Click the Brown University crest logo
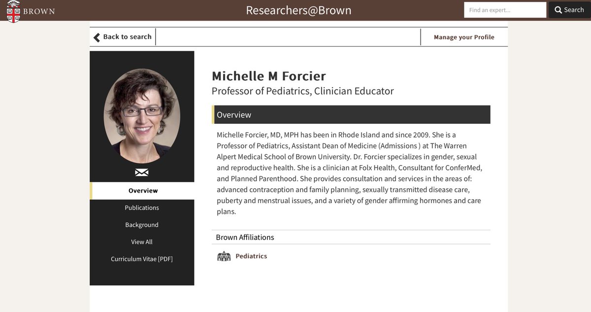 coord(13,11)
